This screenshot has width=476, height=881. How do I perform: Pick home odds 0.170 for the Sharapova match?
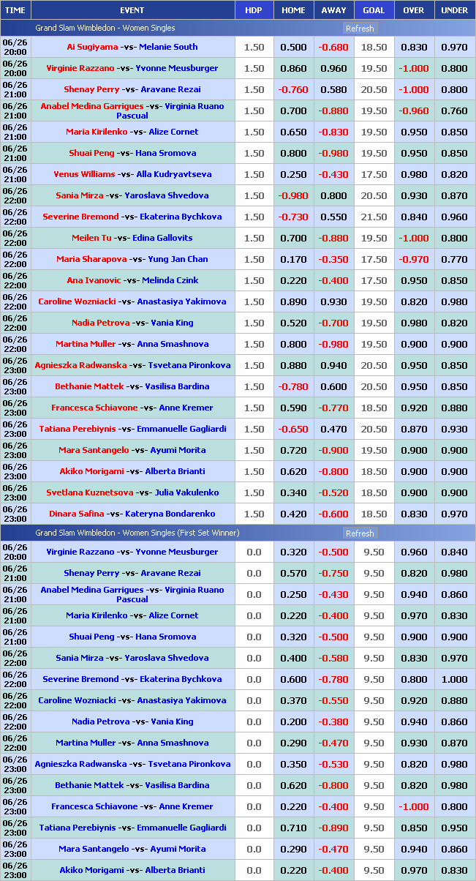coord(293,259)
